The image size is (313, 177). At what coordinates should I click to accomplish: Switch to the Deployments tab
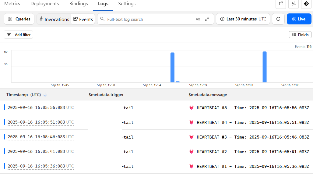pos(44,4)
